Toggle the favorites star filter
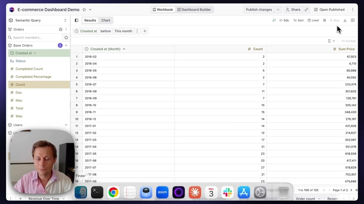Image resolution: width=364 pixels, height=204 pixels. tap(66, 37)
